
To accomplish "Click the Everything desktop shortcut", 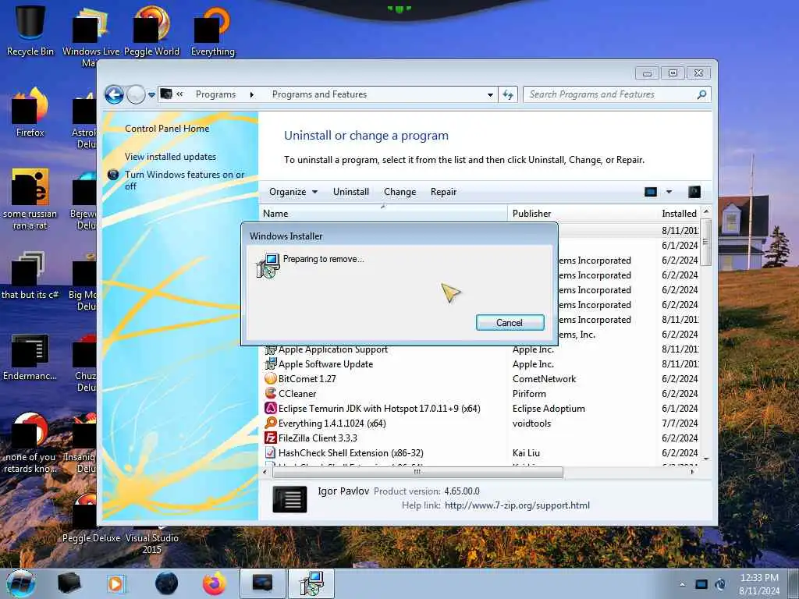I will (x=212, y=31).
